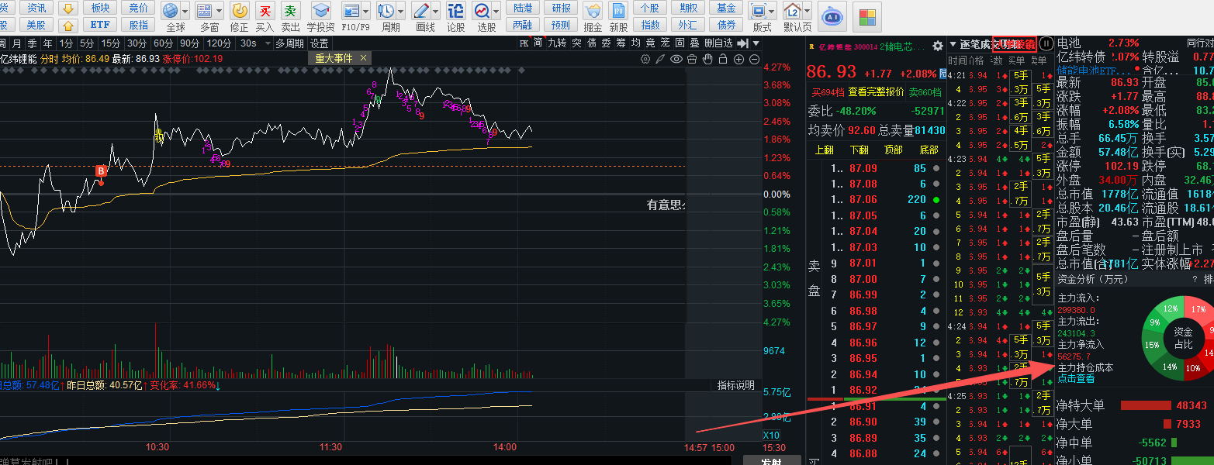Zoom out the chart with minus icon
The height and width of the screenshot is (465, 1214).
(754, 59)
